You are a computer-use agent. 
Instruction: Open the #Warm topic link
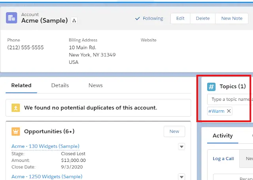point(216,111)
